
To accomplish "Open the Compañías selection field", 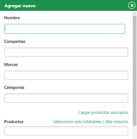I will click(66, 52).
